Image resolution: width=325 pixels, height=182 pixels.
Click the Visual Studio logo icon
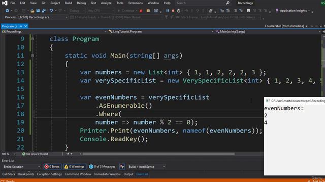[5, 3]
